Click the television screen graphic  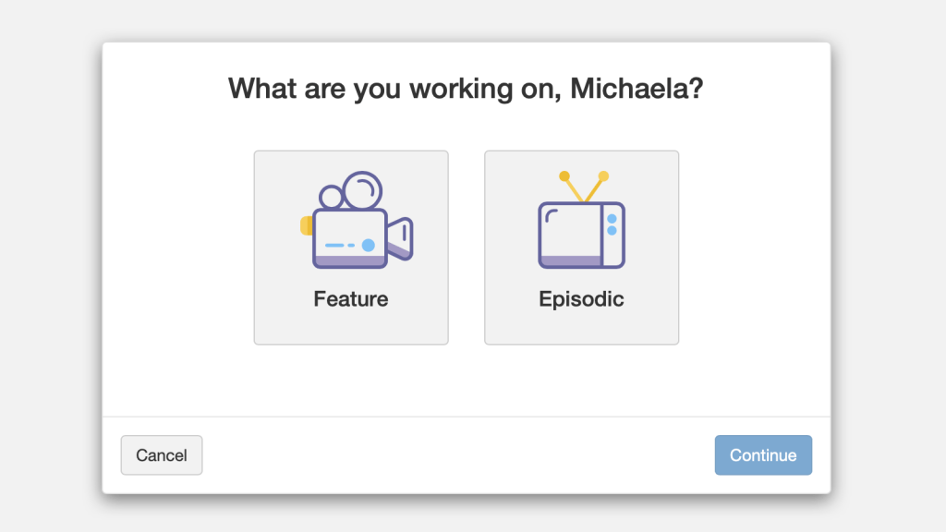pos(570,229)
